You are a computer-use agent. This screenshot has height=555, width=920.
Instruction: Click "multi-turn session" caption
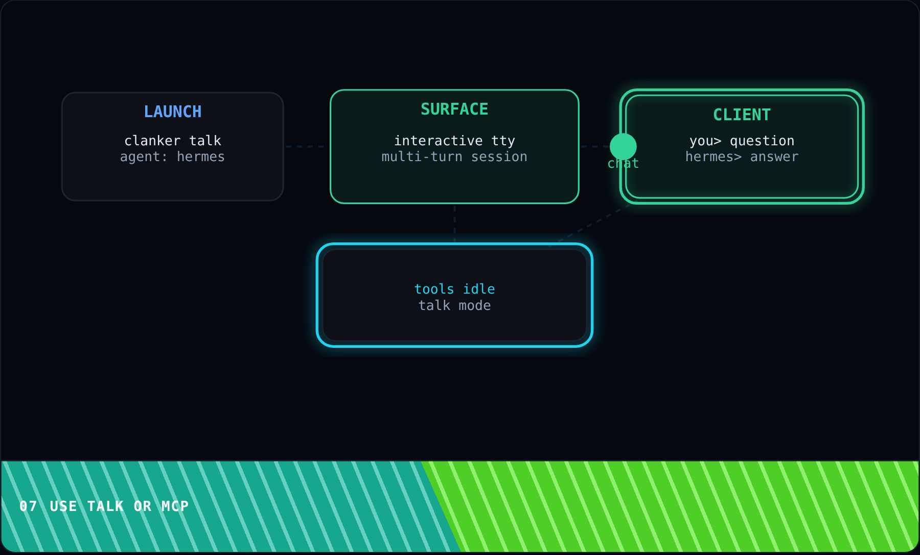click(x=454, y=157)
